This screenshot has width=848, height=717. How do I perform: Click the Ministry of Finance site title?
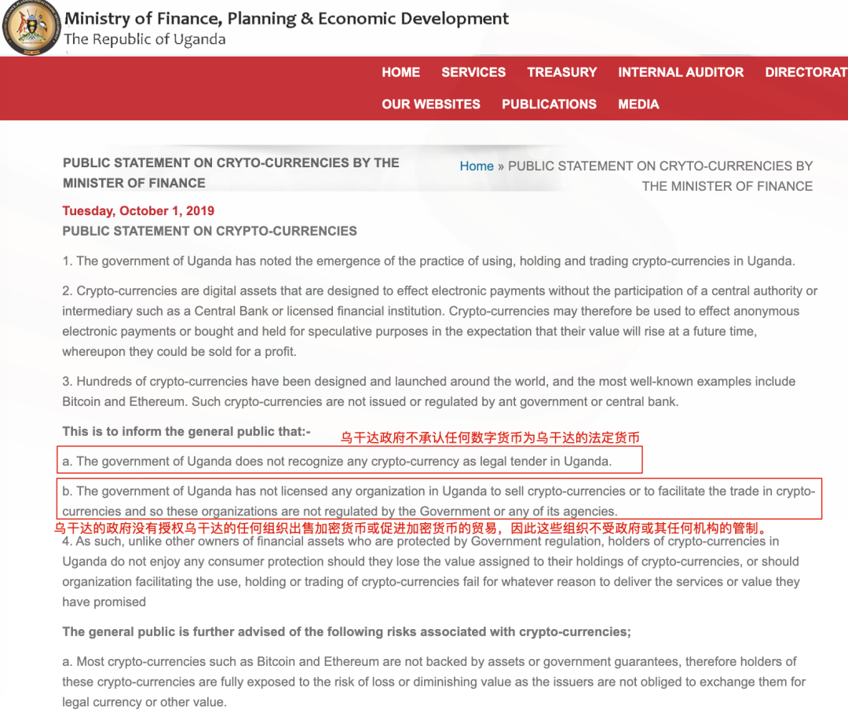[x=287, y=18]
